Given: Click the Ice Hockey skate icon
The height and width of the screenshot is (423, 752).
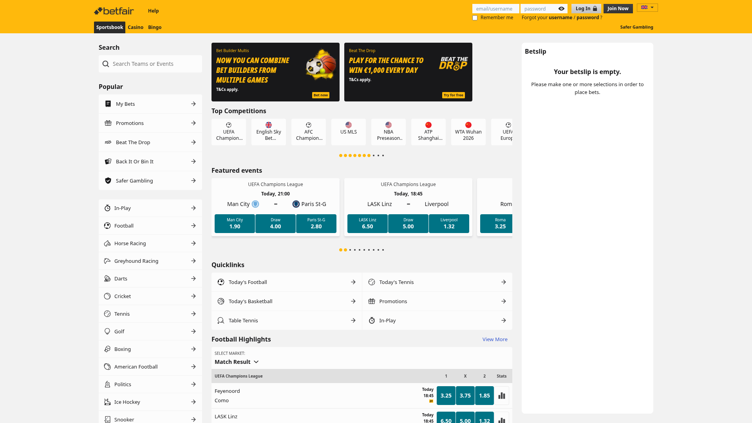Looking at the screenshot, I should tap(107, 402).
